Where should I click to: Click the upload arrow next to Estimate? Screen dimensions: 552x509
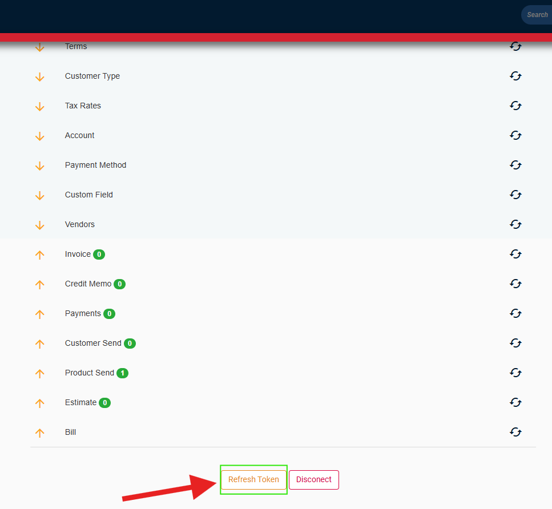pos(40,403)
